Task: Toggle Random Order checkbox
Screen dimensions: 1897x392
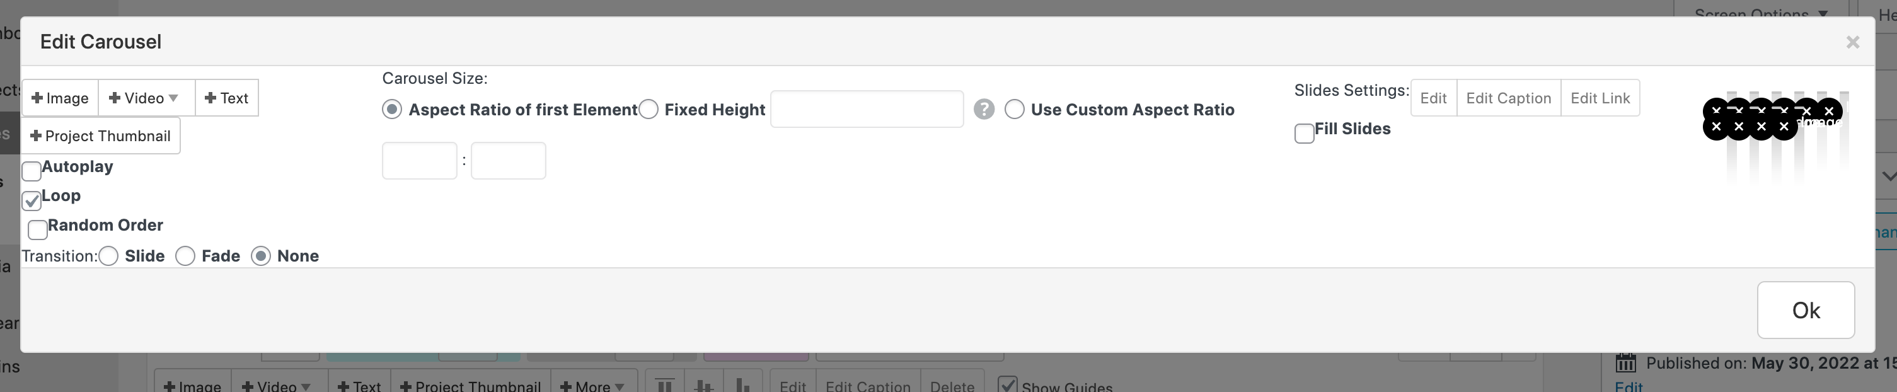Action: pos(38,229)
